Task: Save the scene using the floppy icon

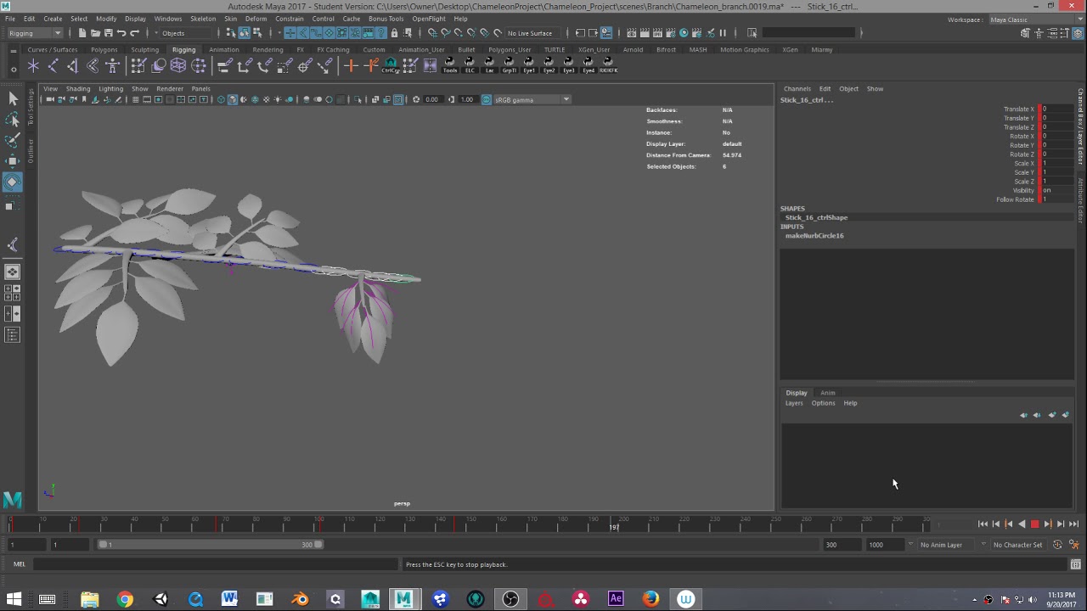Action: (x=108, y=33)
